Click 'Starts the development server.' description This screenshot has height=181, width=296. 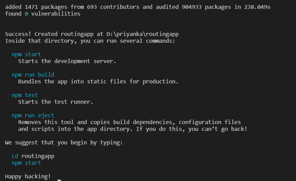[x=67, y=61]
